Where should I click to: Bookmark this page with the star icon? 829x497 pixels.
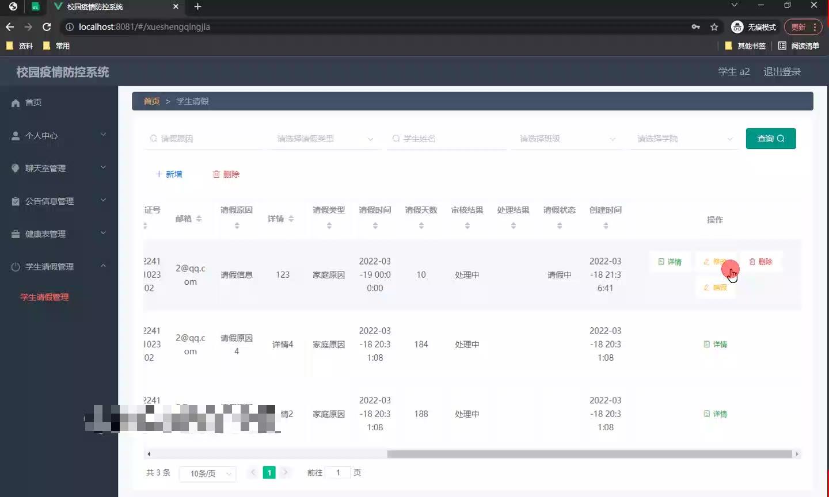714,27
